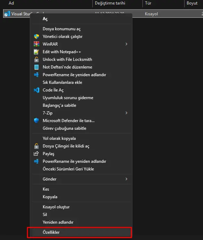Choose Yol olarak kopyala
This screenshot has height=240, width=203.
pyautogui.click(x=81, y=138)
